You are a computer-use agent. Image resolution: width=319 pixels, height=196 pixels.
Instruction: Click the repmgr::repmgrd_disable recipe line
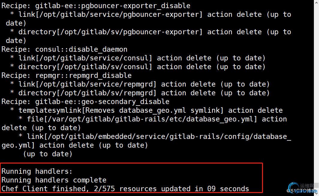67,75
